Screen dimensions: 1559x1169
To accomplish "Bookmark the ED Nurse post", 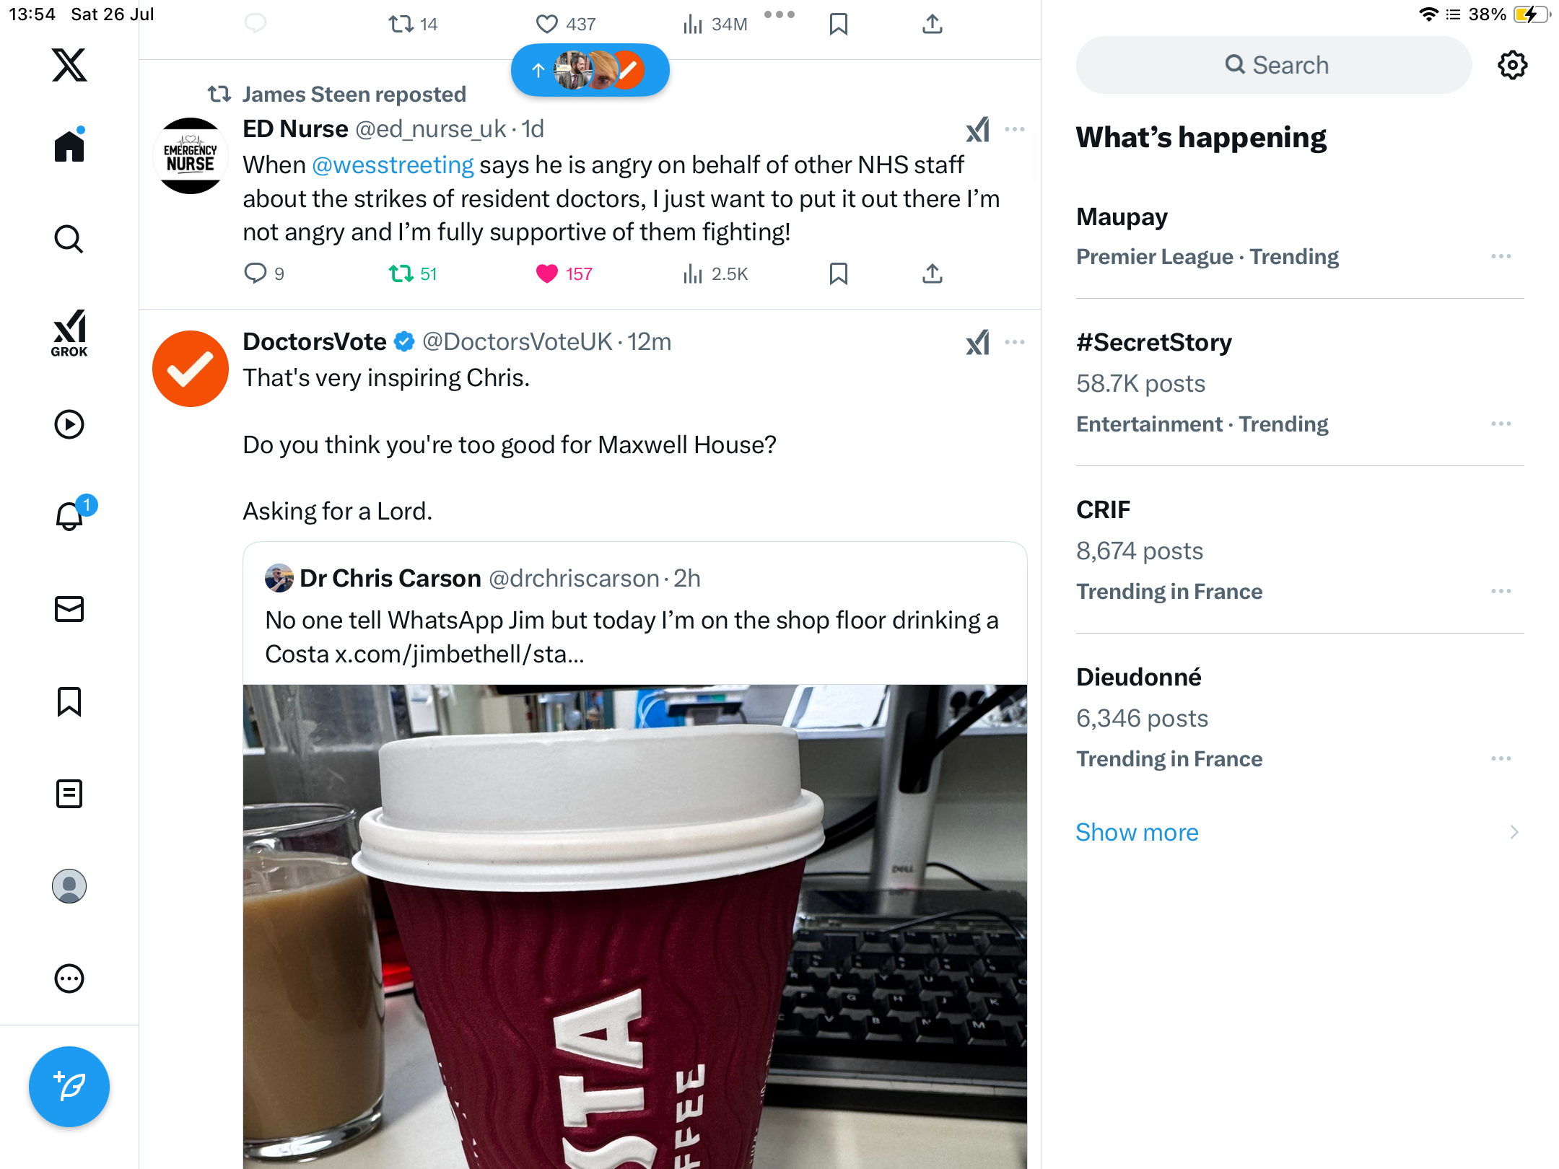I will pyautogui.click(x=838, y=274).
